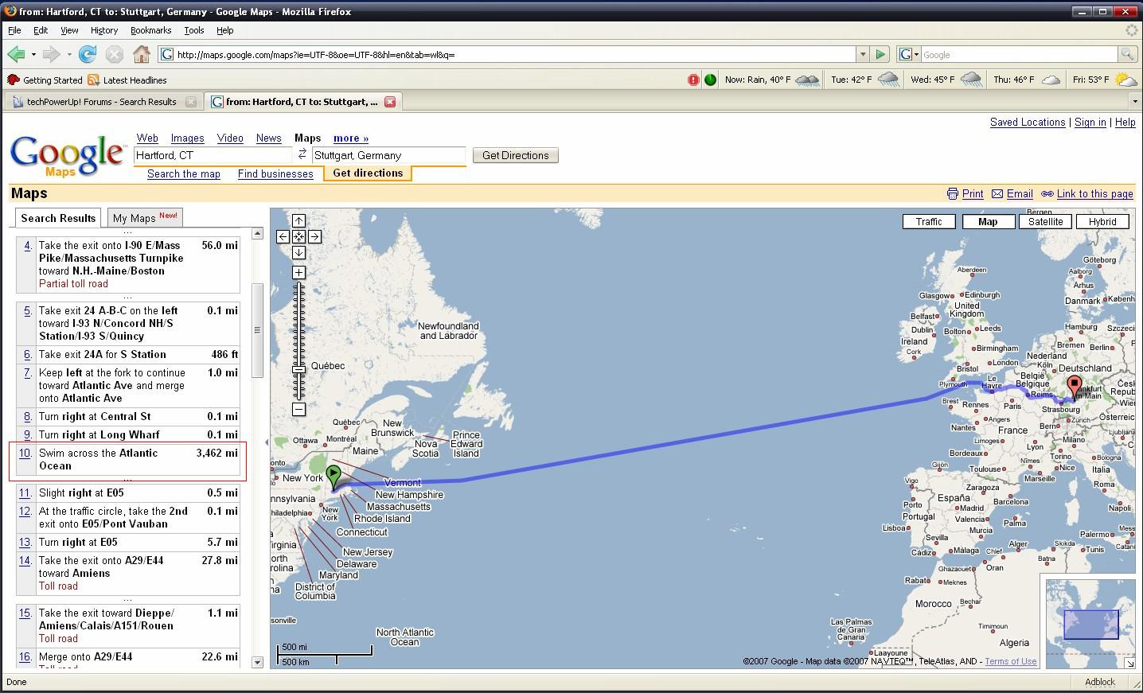The height and width of the screenshot is (693, 1143).
Task: Open the URL bar history dropdown
Action: point(862,54)
